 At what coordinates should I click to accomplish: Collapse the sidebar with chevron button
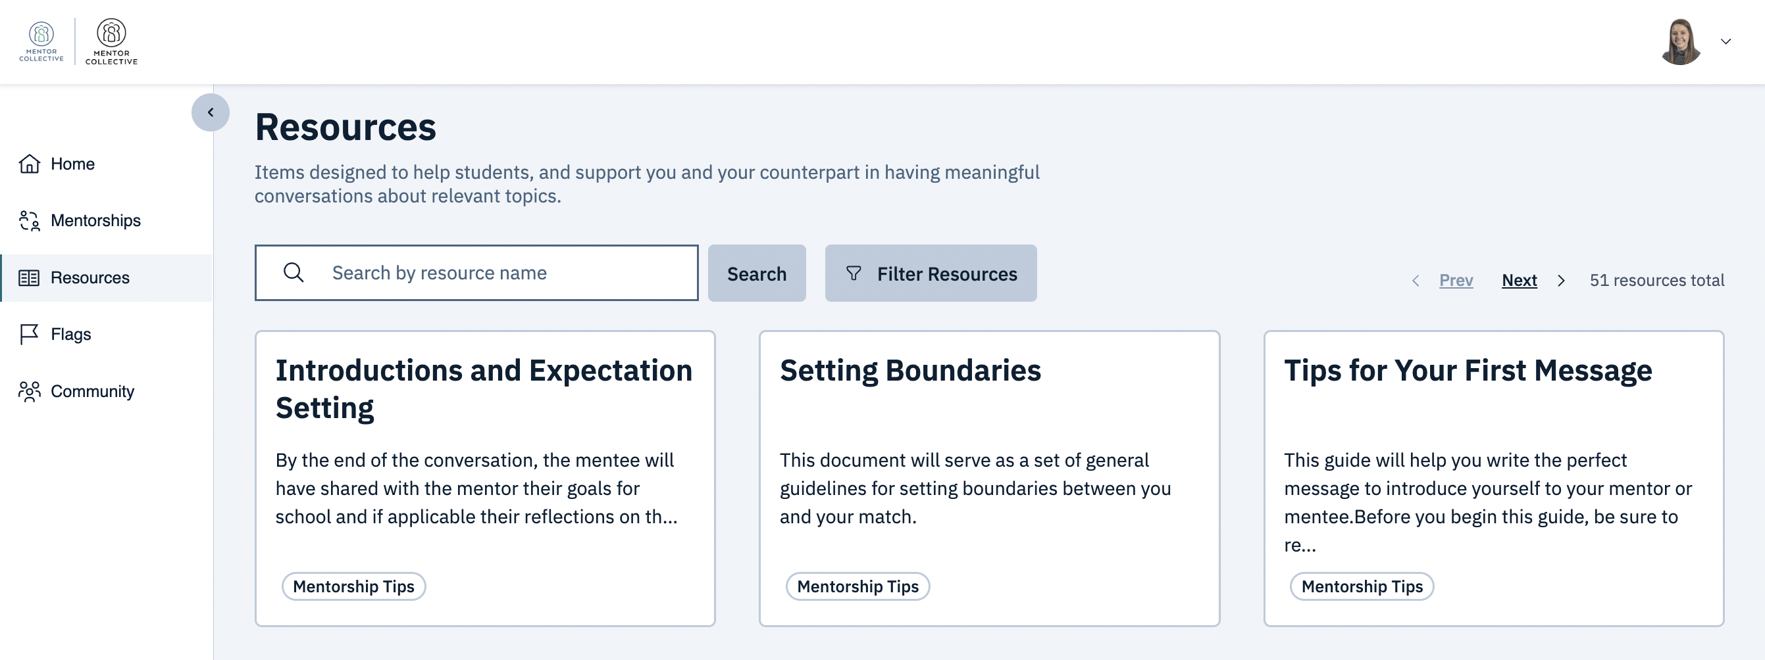[x=211, y=112]
